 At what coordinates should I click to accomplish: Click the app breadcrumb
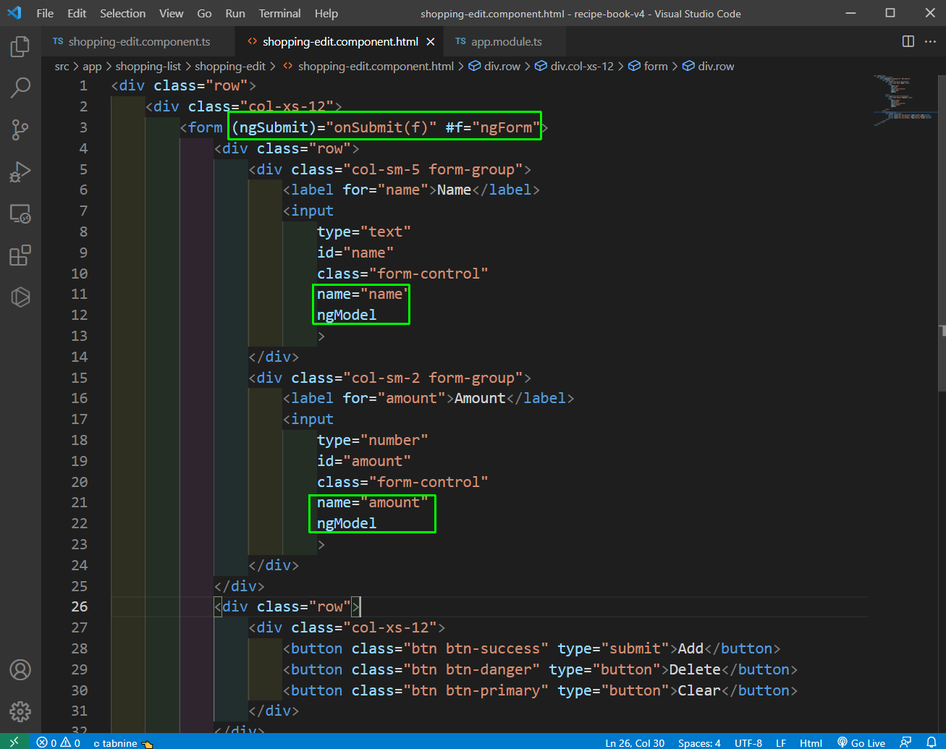pyautogui.click(x=92, y=67)
